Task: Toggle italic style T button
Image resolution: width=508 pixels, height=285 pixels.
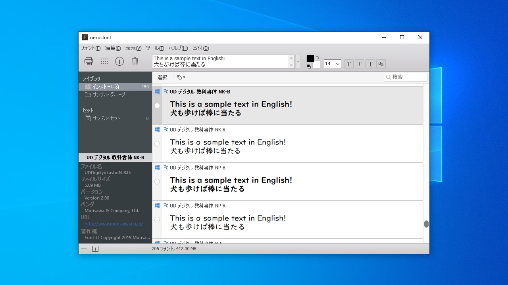Action: [x=359, y=64]
